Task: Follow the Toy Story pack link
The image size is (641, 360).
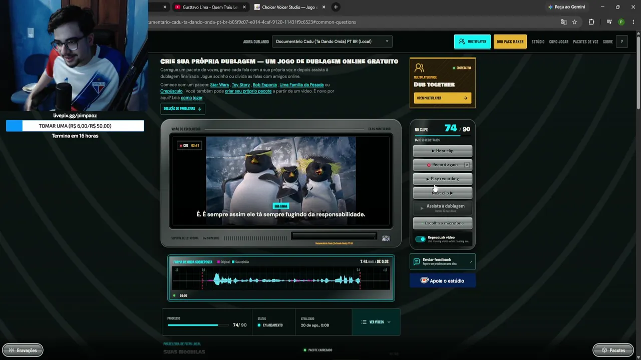Action: [x=241, y=85]
